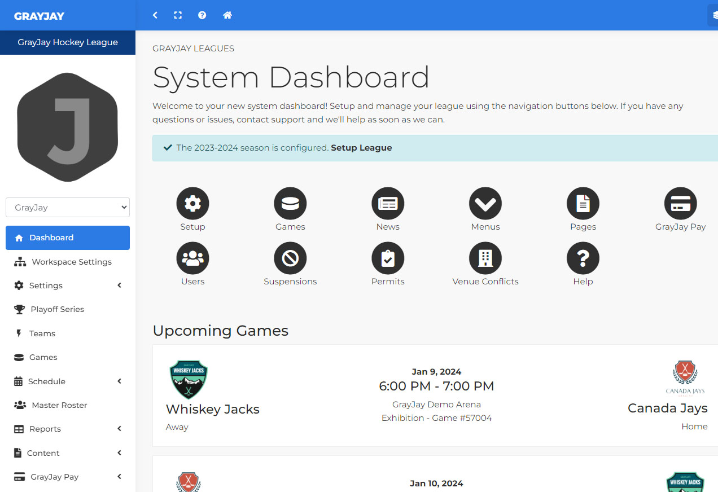Click the Games puck icon
This screenshot has width=718, height=492.
pyautogui.click(x=290, y=204)
